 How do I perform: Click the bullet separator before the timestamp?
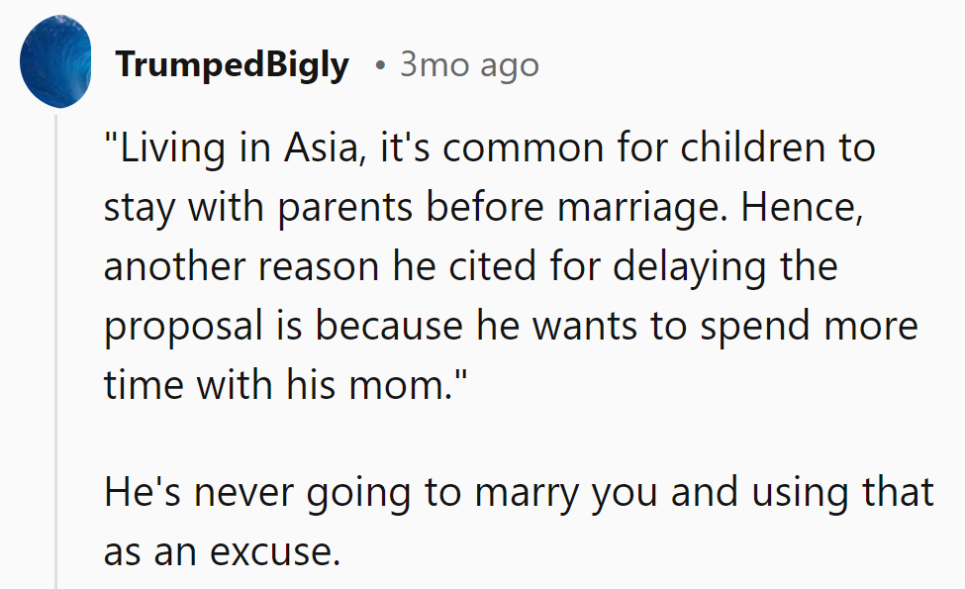(x=379, y=66)
